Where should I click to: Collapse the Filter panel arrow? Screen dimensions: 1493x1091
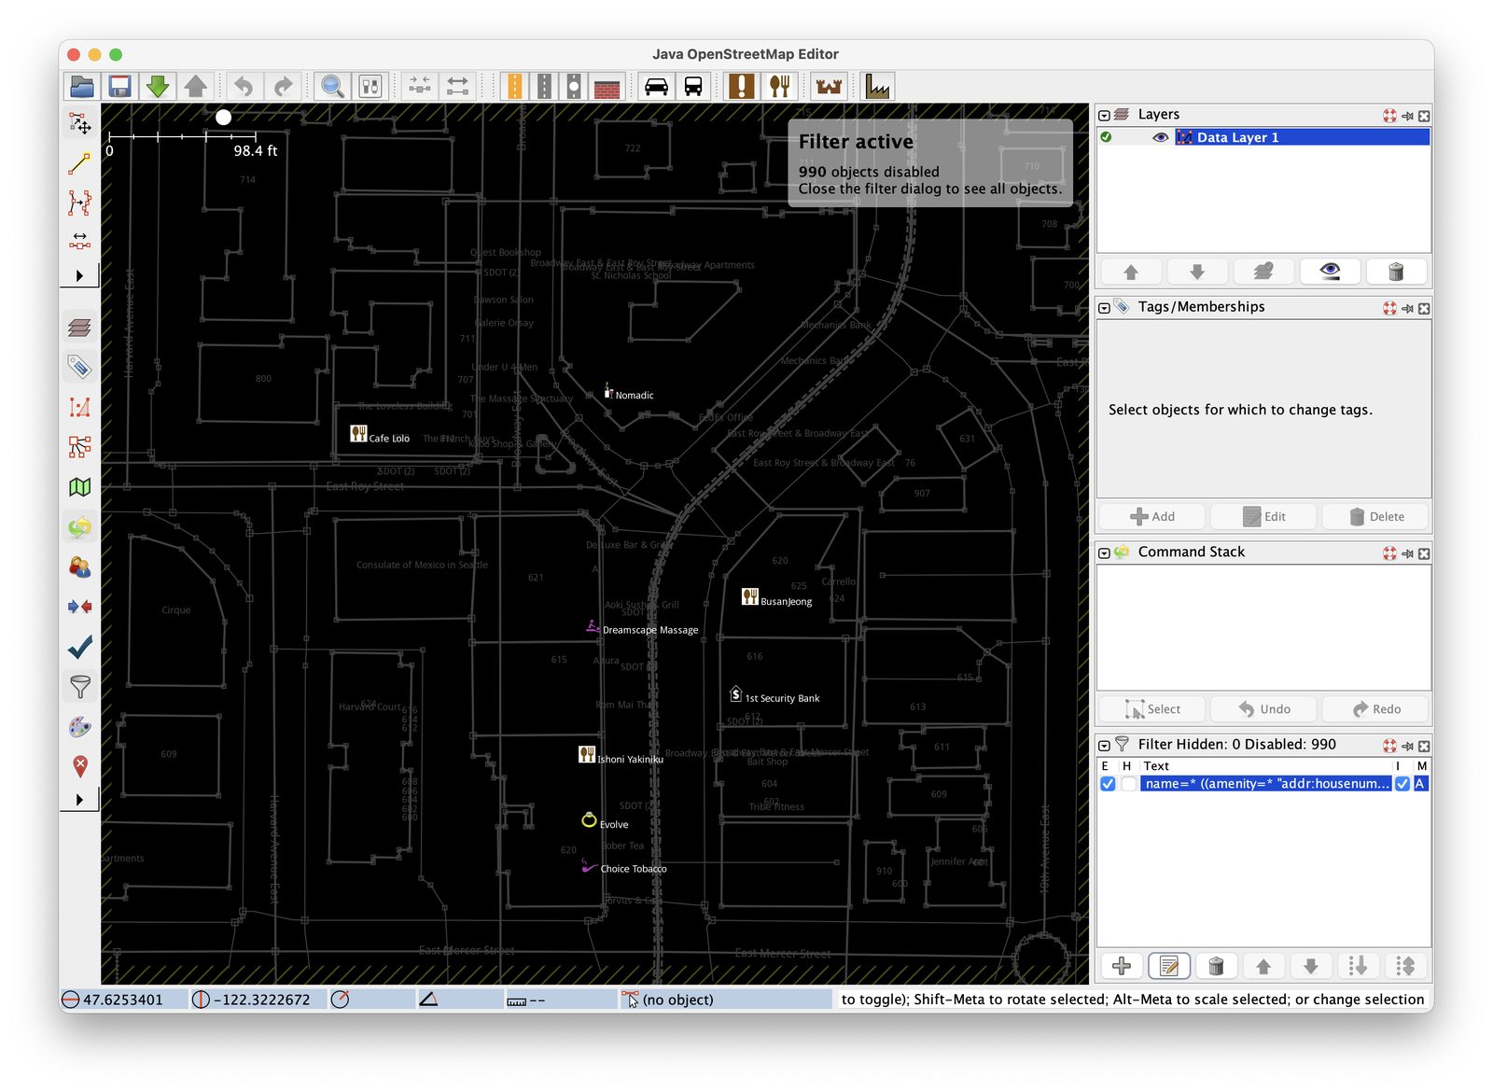click(1105, 746)
